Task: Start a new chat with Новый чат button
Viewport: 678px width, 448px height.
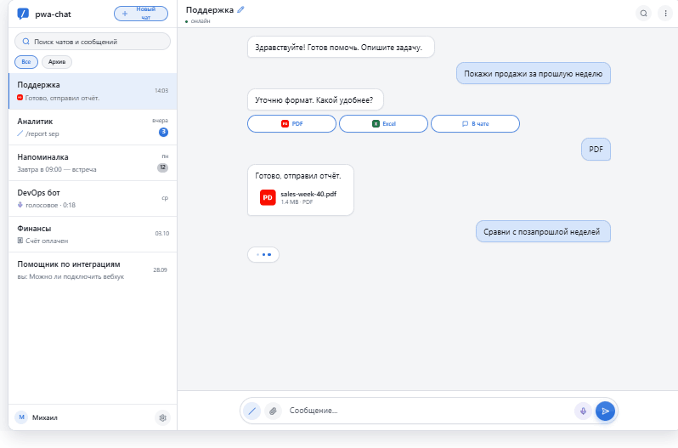Action: click(141, 14)
